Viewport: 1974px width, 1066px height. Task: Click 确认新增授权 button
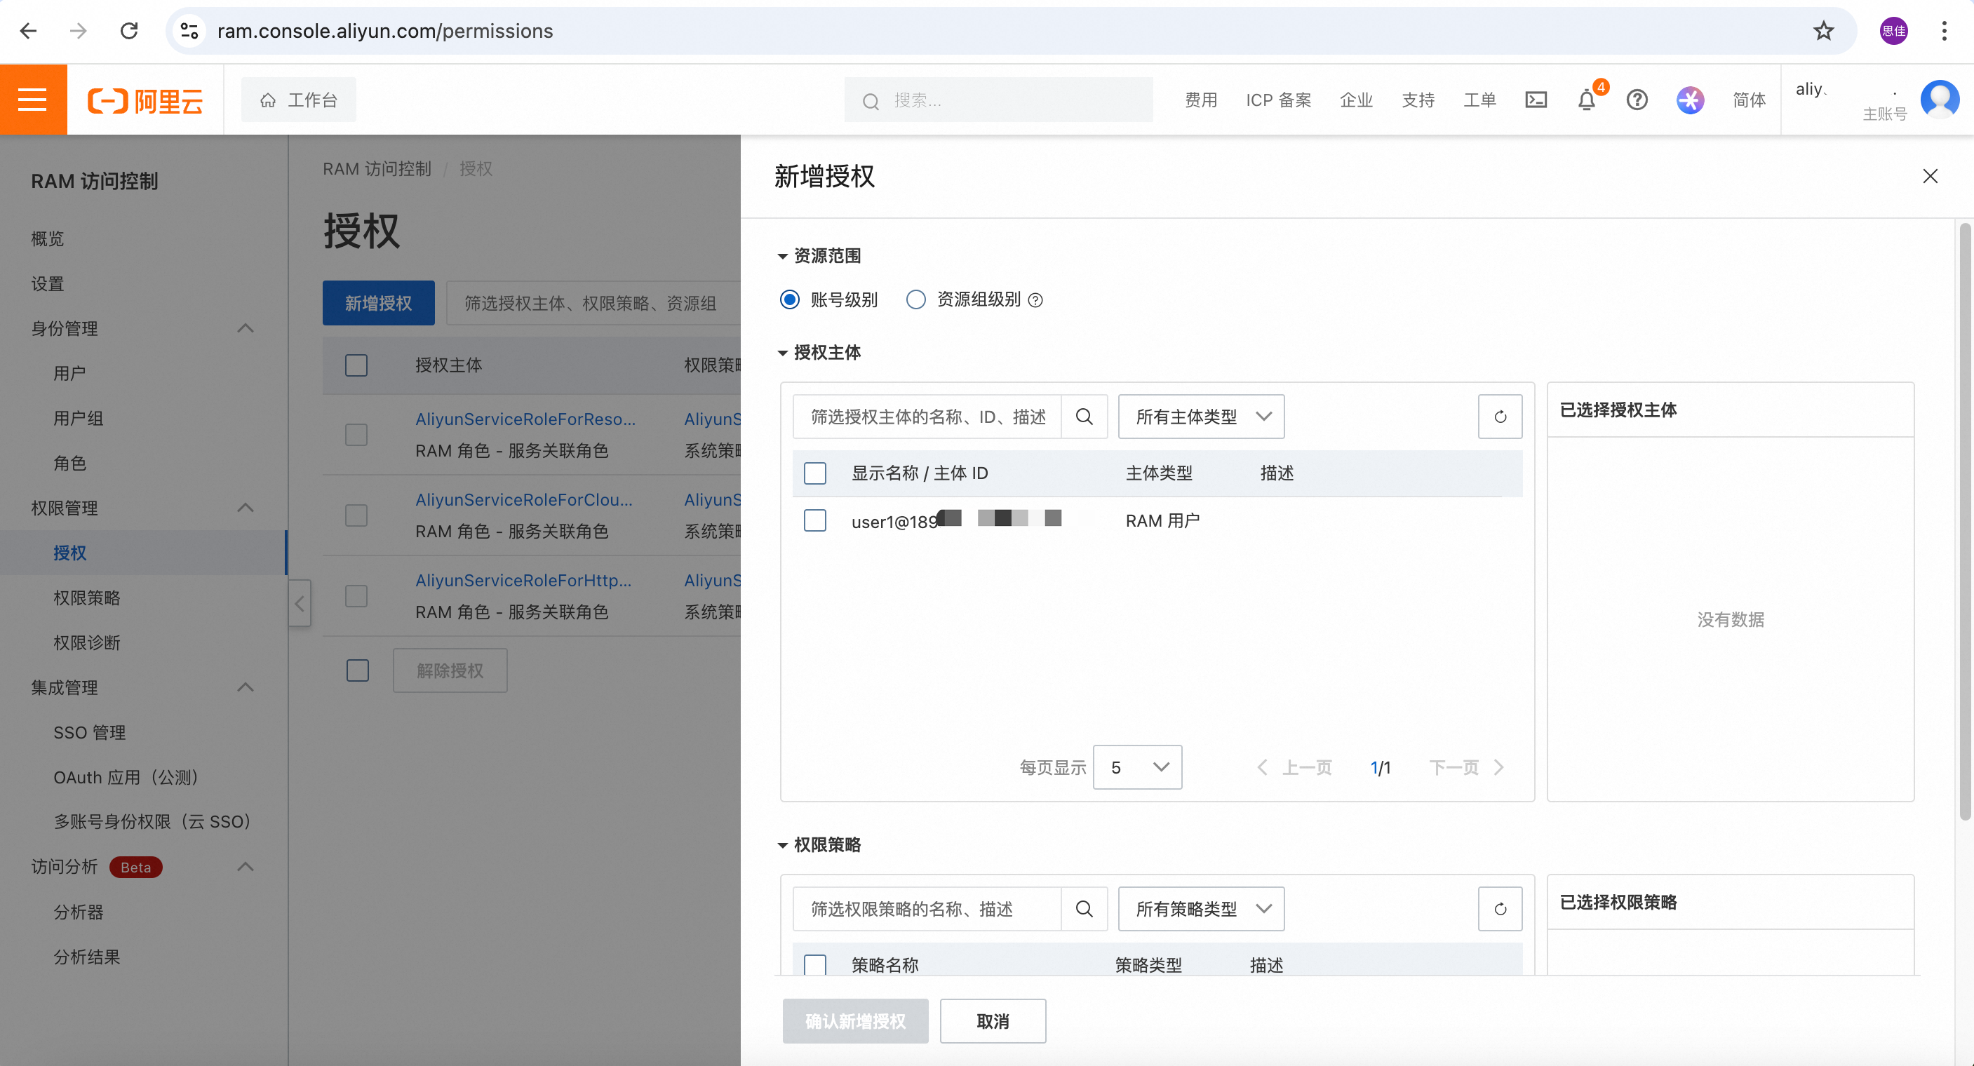pos(855,1020)
